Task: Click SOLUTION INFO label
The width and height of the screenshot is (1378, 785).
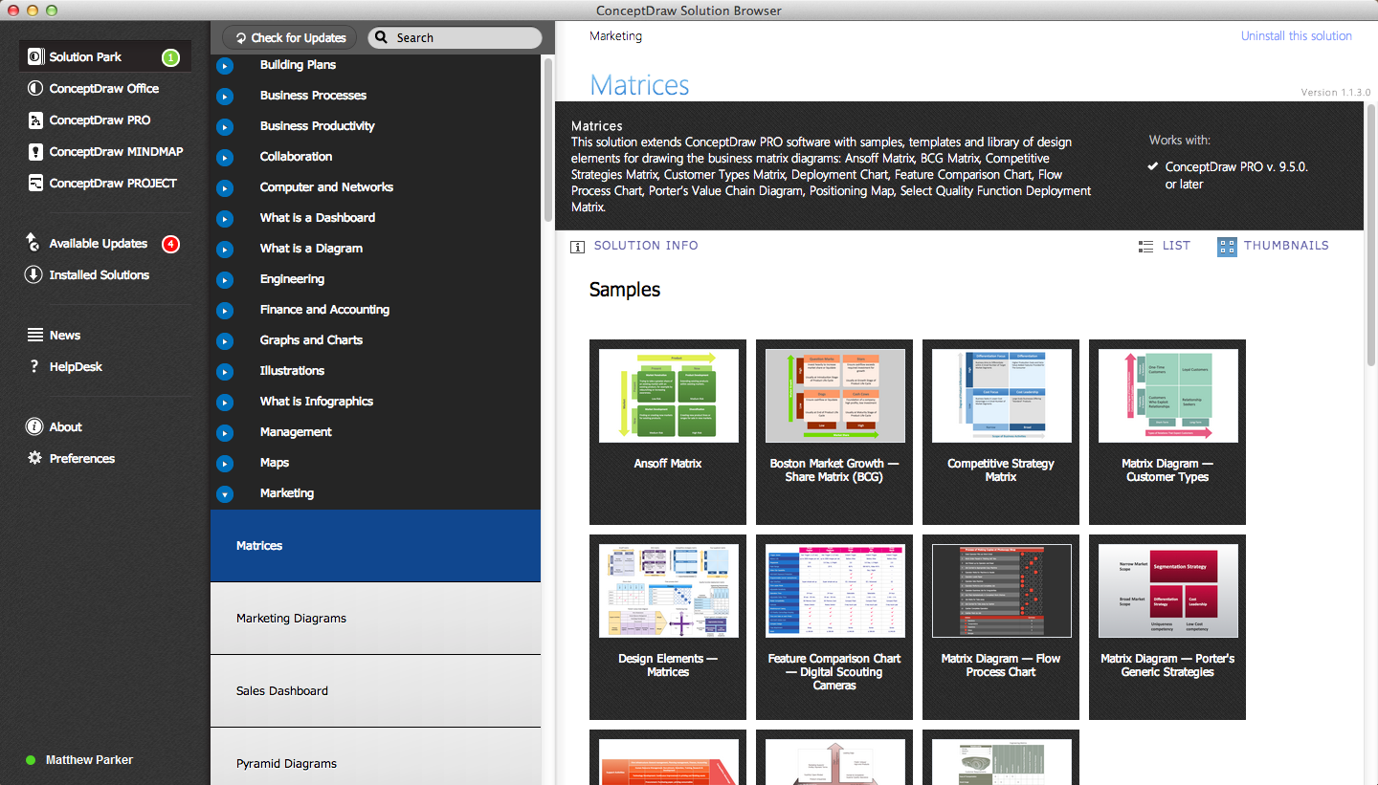Action: [646, 246]
